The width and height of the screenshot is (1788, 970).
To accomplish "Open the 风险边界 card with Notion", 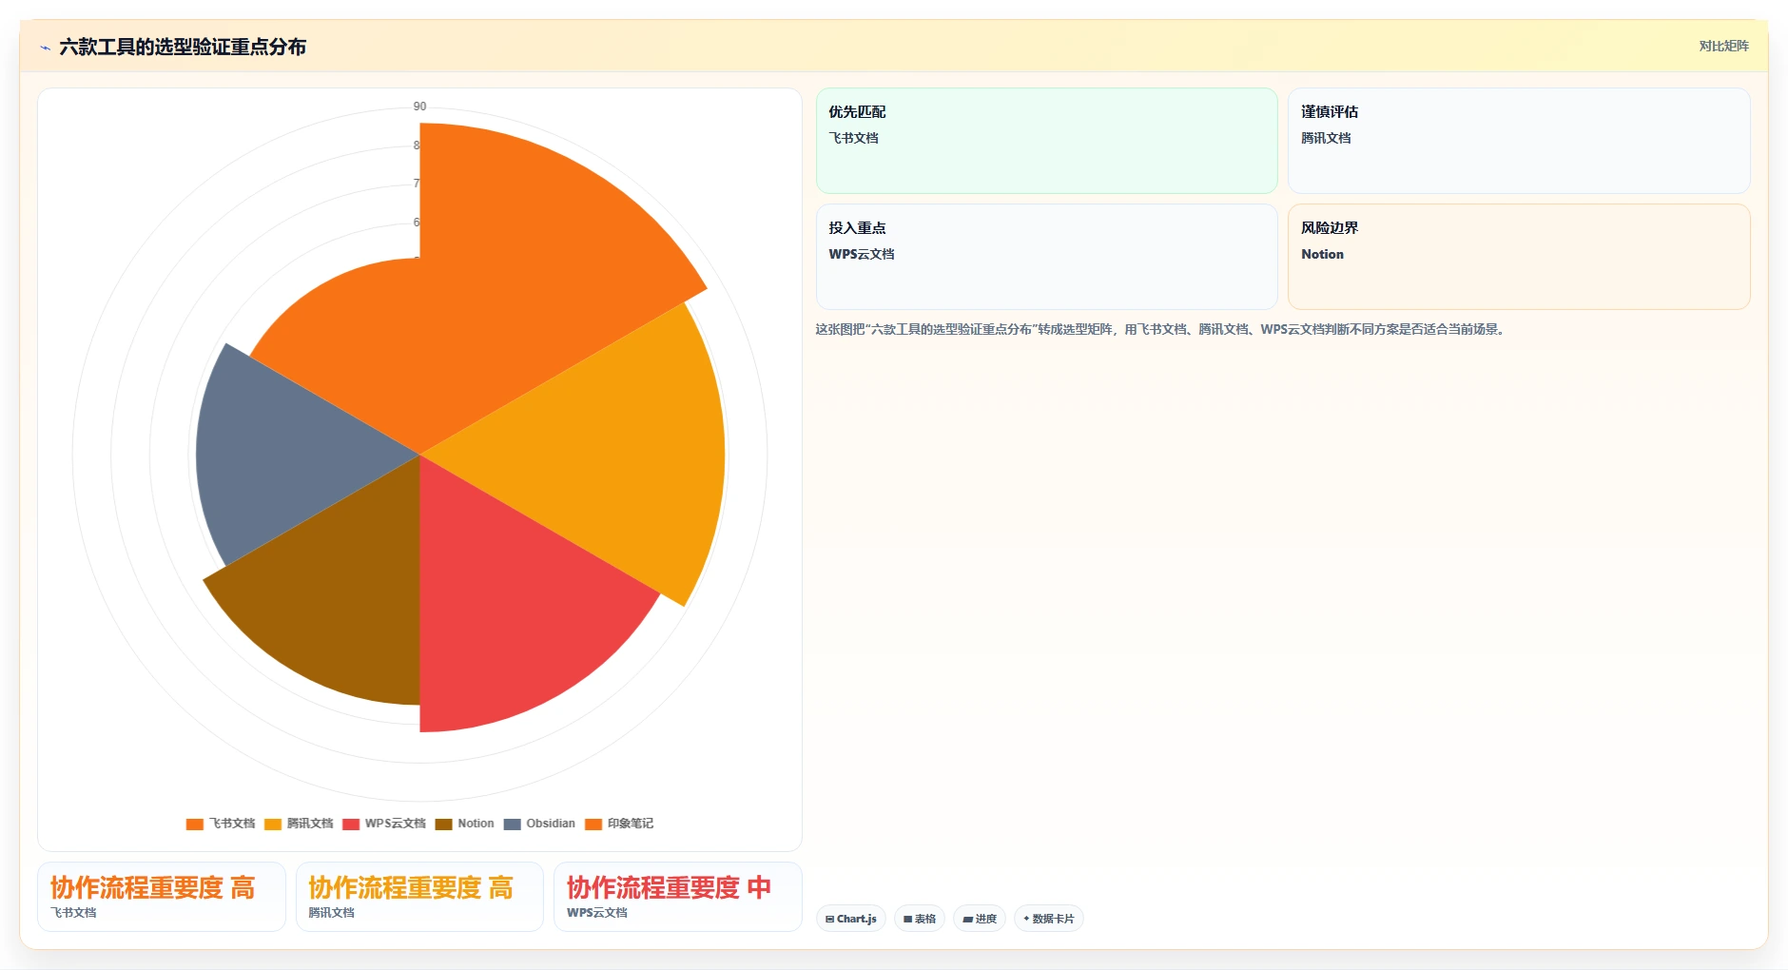I will [x=1519, y=257].
